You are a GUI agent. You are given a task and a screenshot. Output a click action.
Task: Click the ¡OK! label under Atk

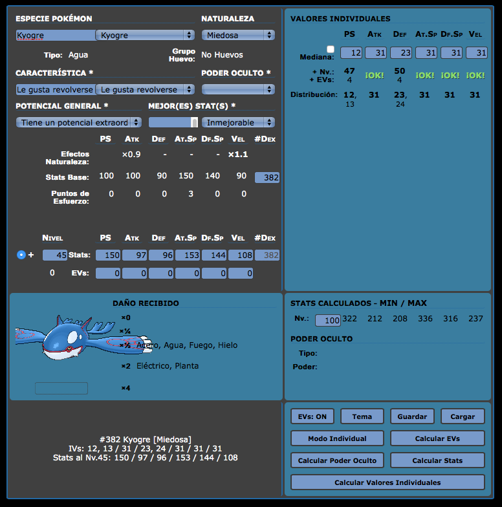pos(375,75)
